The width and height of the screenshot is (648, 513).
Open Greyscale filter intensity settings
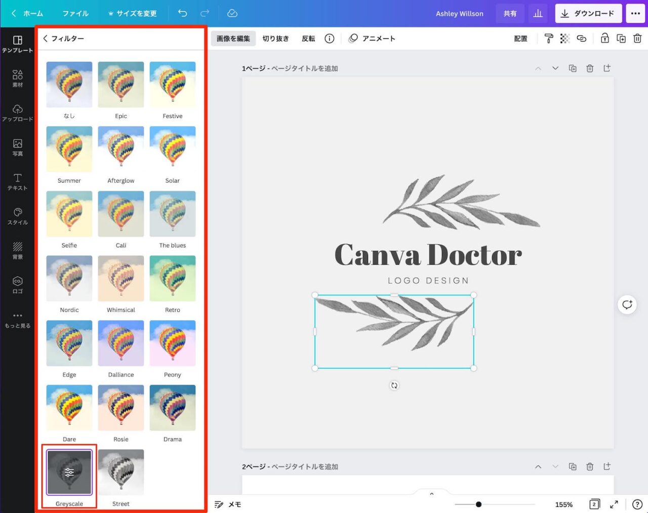pyautogui.click(x=69, y=472)
